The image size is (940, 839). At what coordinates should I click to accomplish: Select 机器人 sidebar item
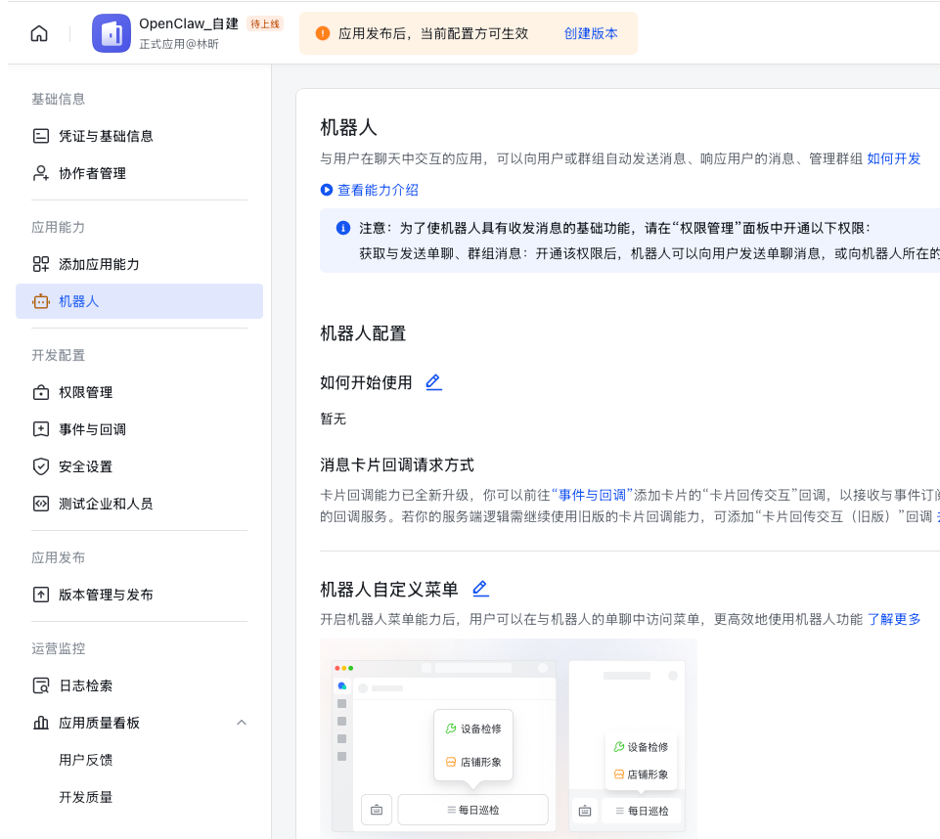coord(78,301)
